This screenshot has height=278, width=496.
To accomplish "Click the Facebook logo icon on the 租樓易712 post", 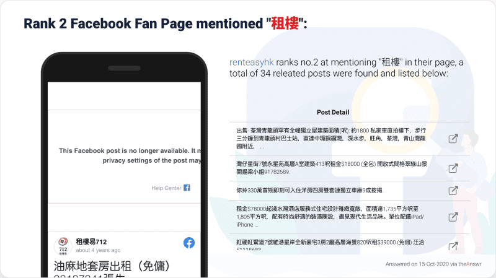I will [189, 243].
